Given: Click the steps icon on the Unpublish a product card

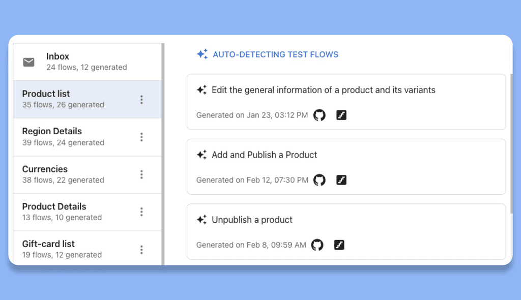Looking at the screenshot, I should (x=339, y=244).
